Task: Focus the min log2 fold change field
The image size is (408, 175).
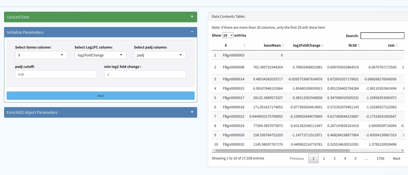Action: pos(145,74)
